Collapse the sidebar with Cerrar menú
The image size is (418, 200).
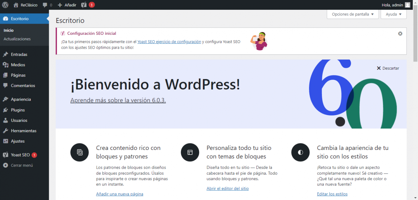pos(22,165)
